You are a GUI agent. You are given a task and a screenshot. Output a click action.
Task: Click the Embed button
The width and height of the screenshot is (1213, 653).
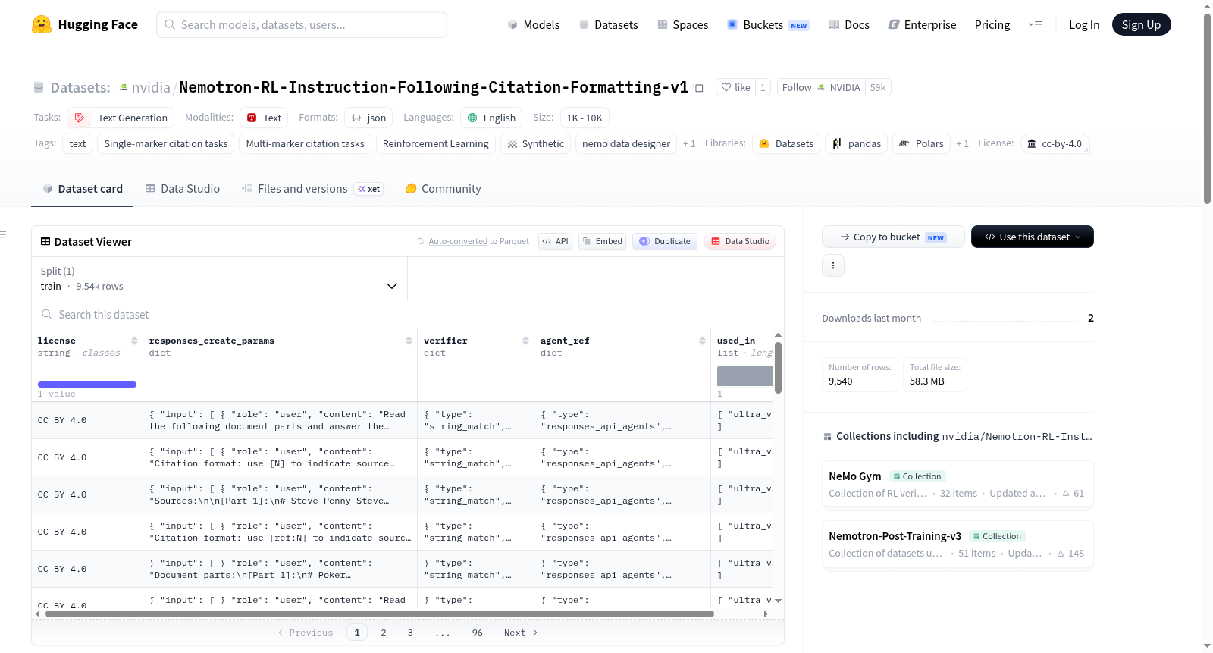(602, 241)
